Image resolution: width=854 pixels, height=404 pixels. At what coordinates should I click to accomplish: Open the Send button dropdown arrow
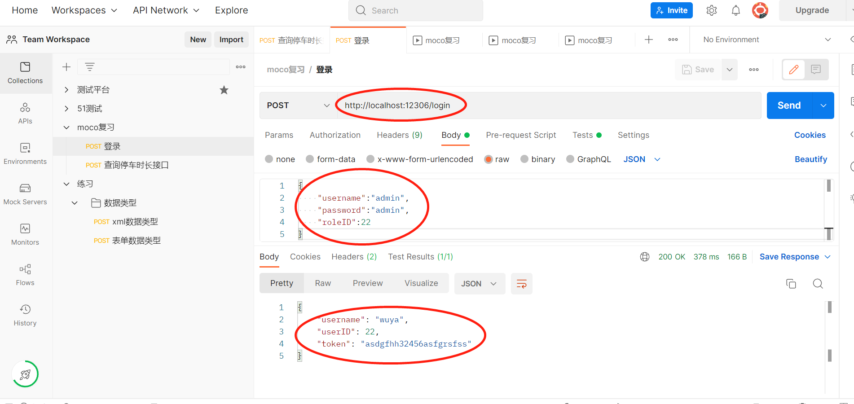(823, 105)
